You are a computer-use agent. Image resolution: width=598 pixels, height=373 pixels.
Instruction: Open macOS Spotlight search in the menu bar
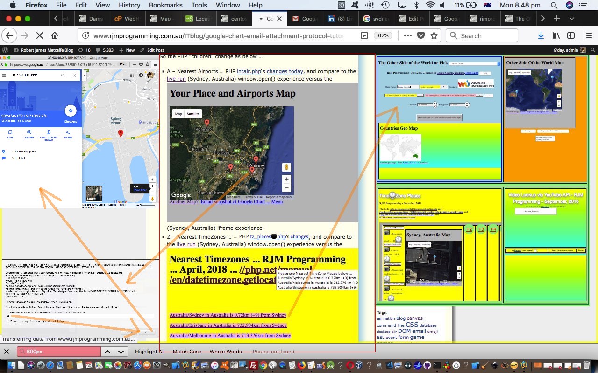[554, 5]
